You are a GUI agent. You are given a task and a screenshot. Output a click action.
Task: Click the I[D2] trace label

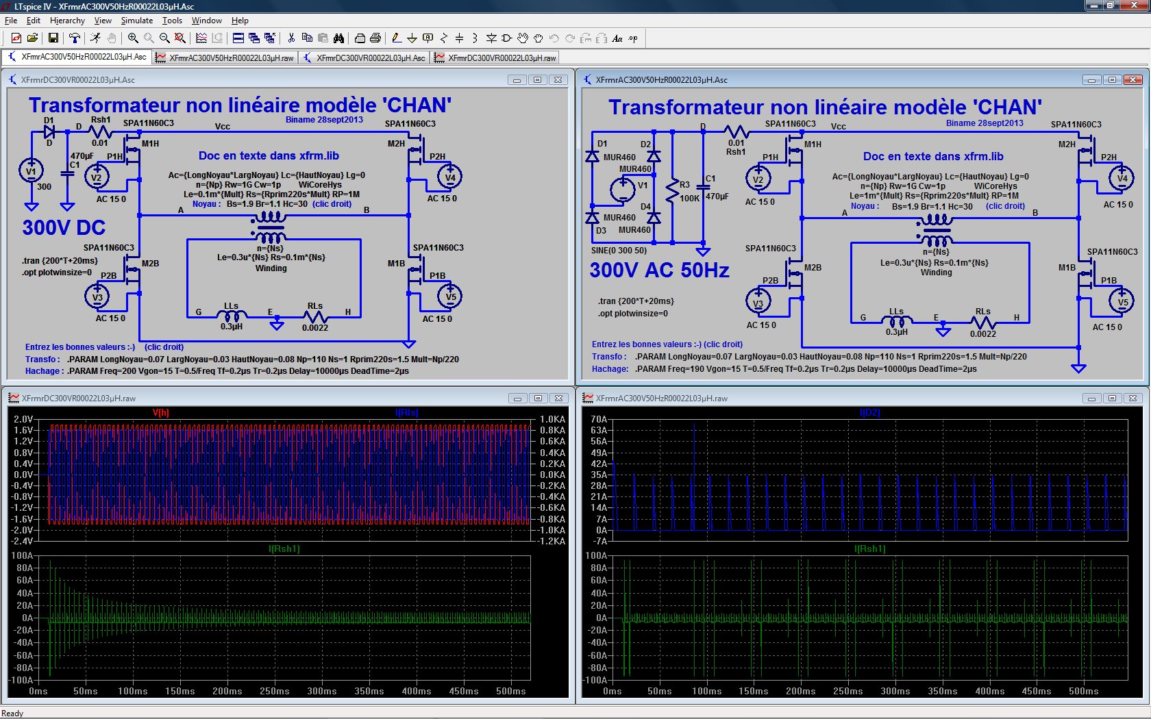tap(869, 412)
